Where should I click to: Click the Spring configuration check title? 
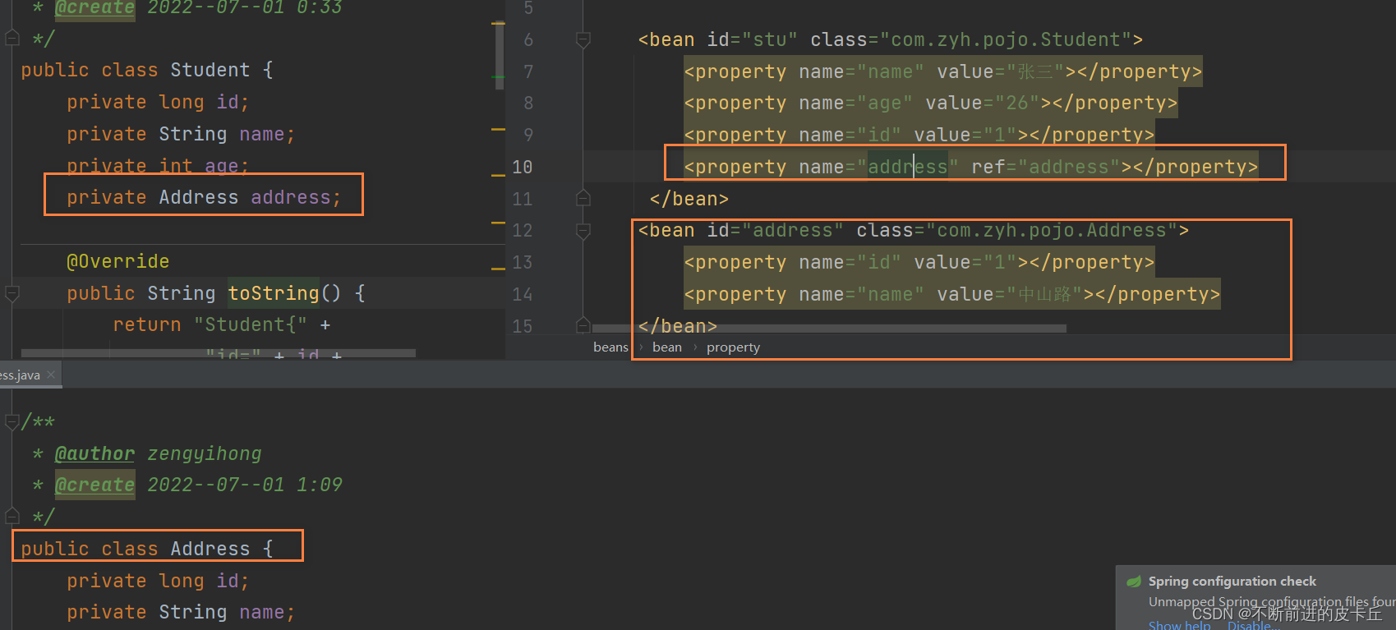tap(1232, 582)
